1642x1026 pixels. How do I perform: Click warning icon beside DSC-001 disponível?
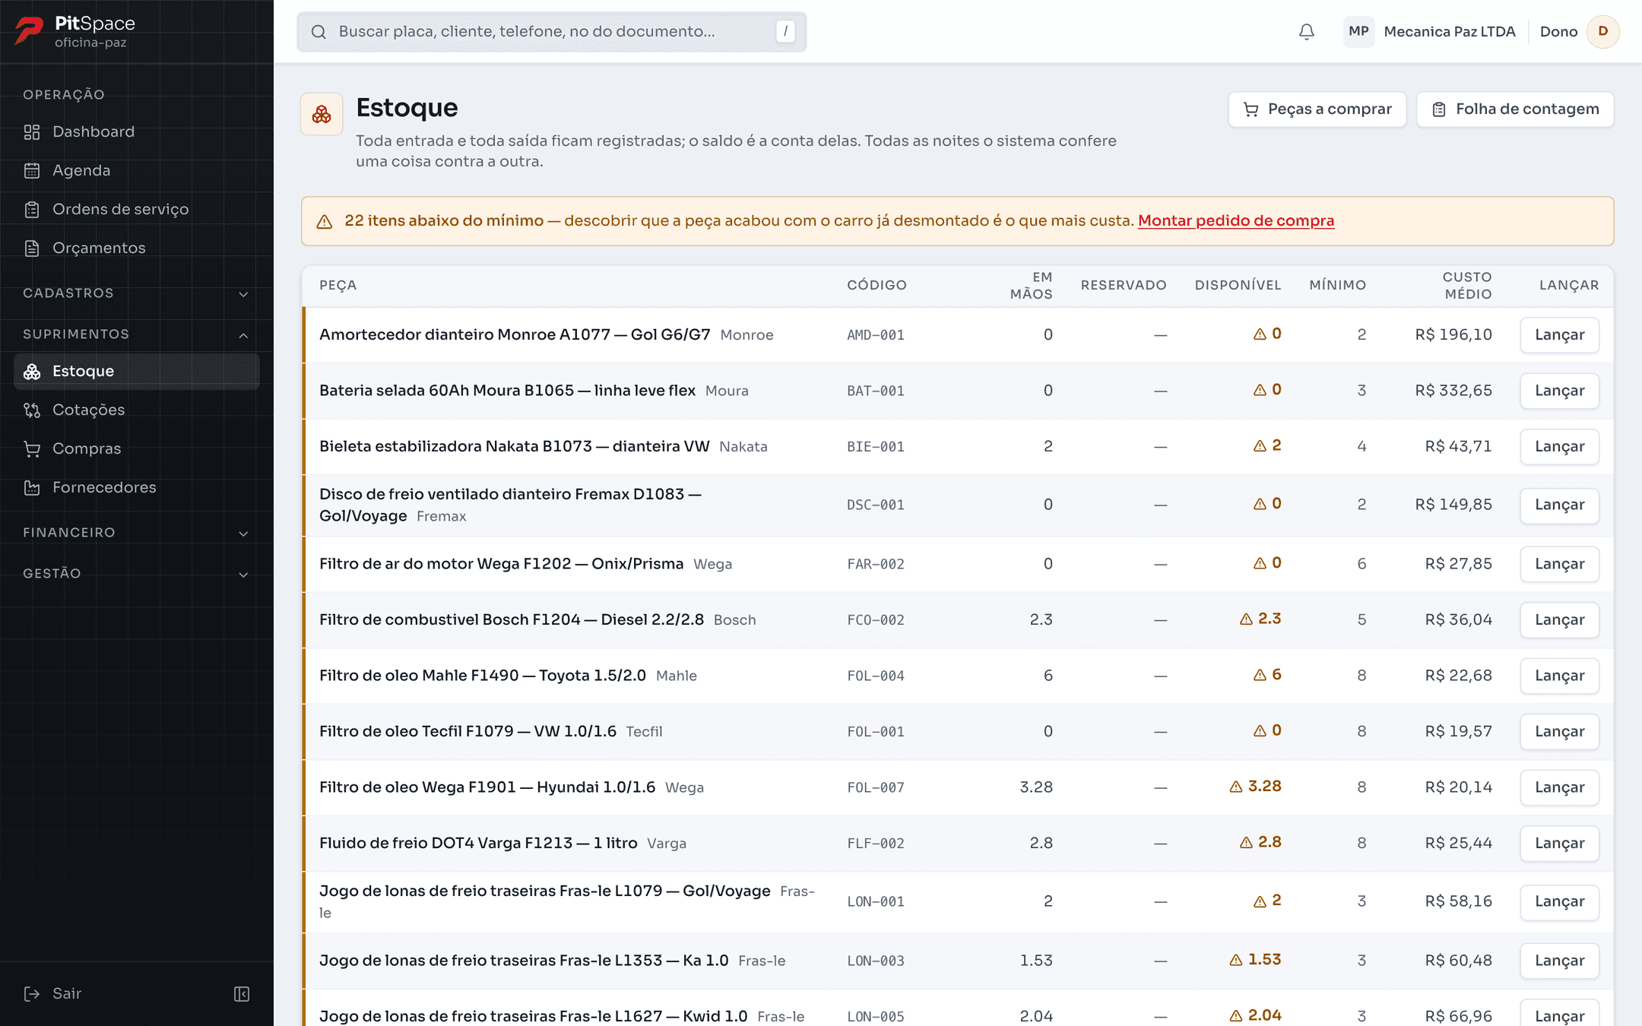(x=1260, y=504)
